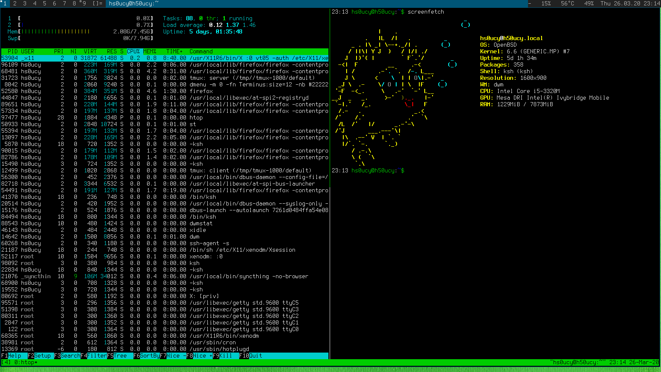Sort by the Command column header
661x372 pixels.
pyautogui.click(x=201, y=51)
